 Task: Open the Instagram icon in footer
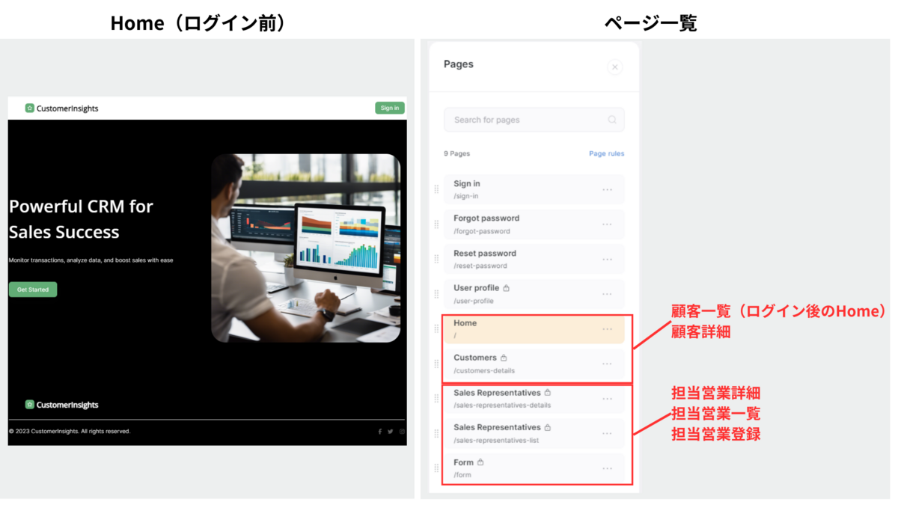402,432
